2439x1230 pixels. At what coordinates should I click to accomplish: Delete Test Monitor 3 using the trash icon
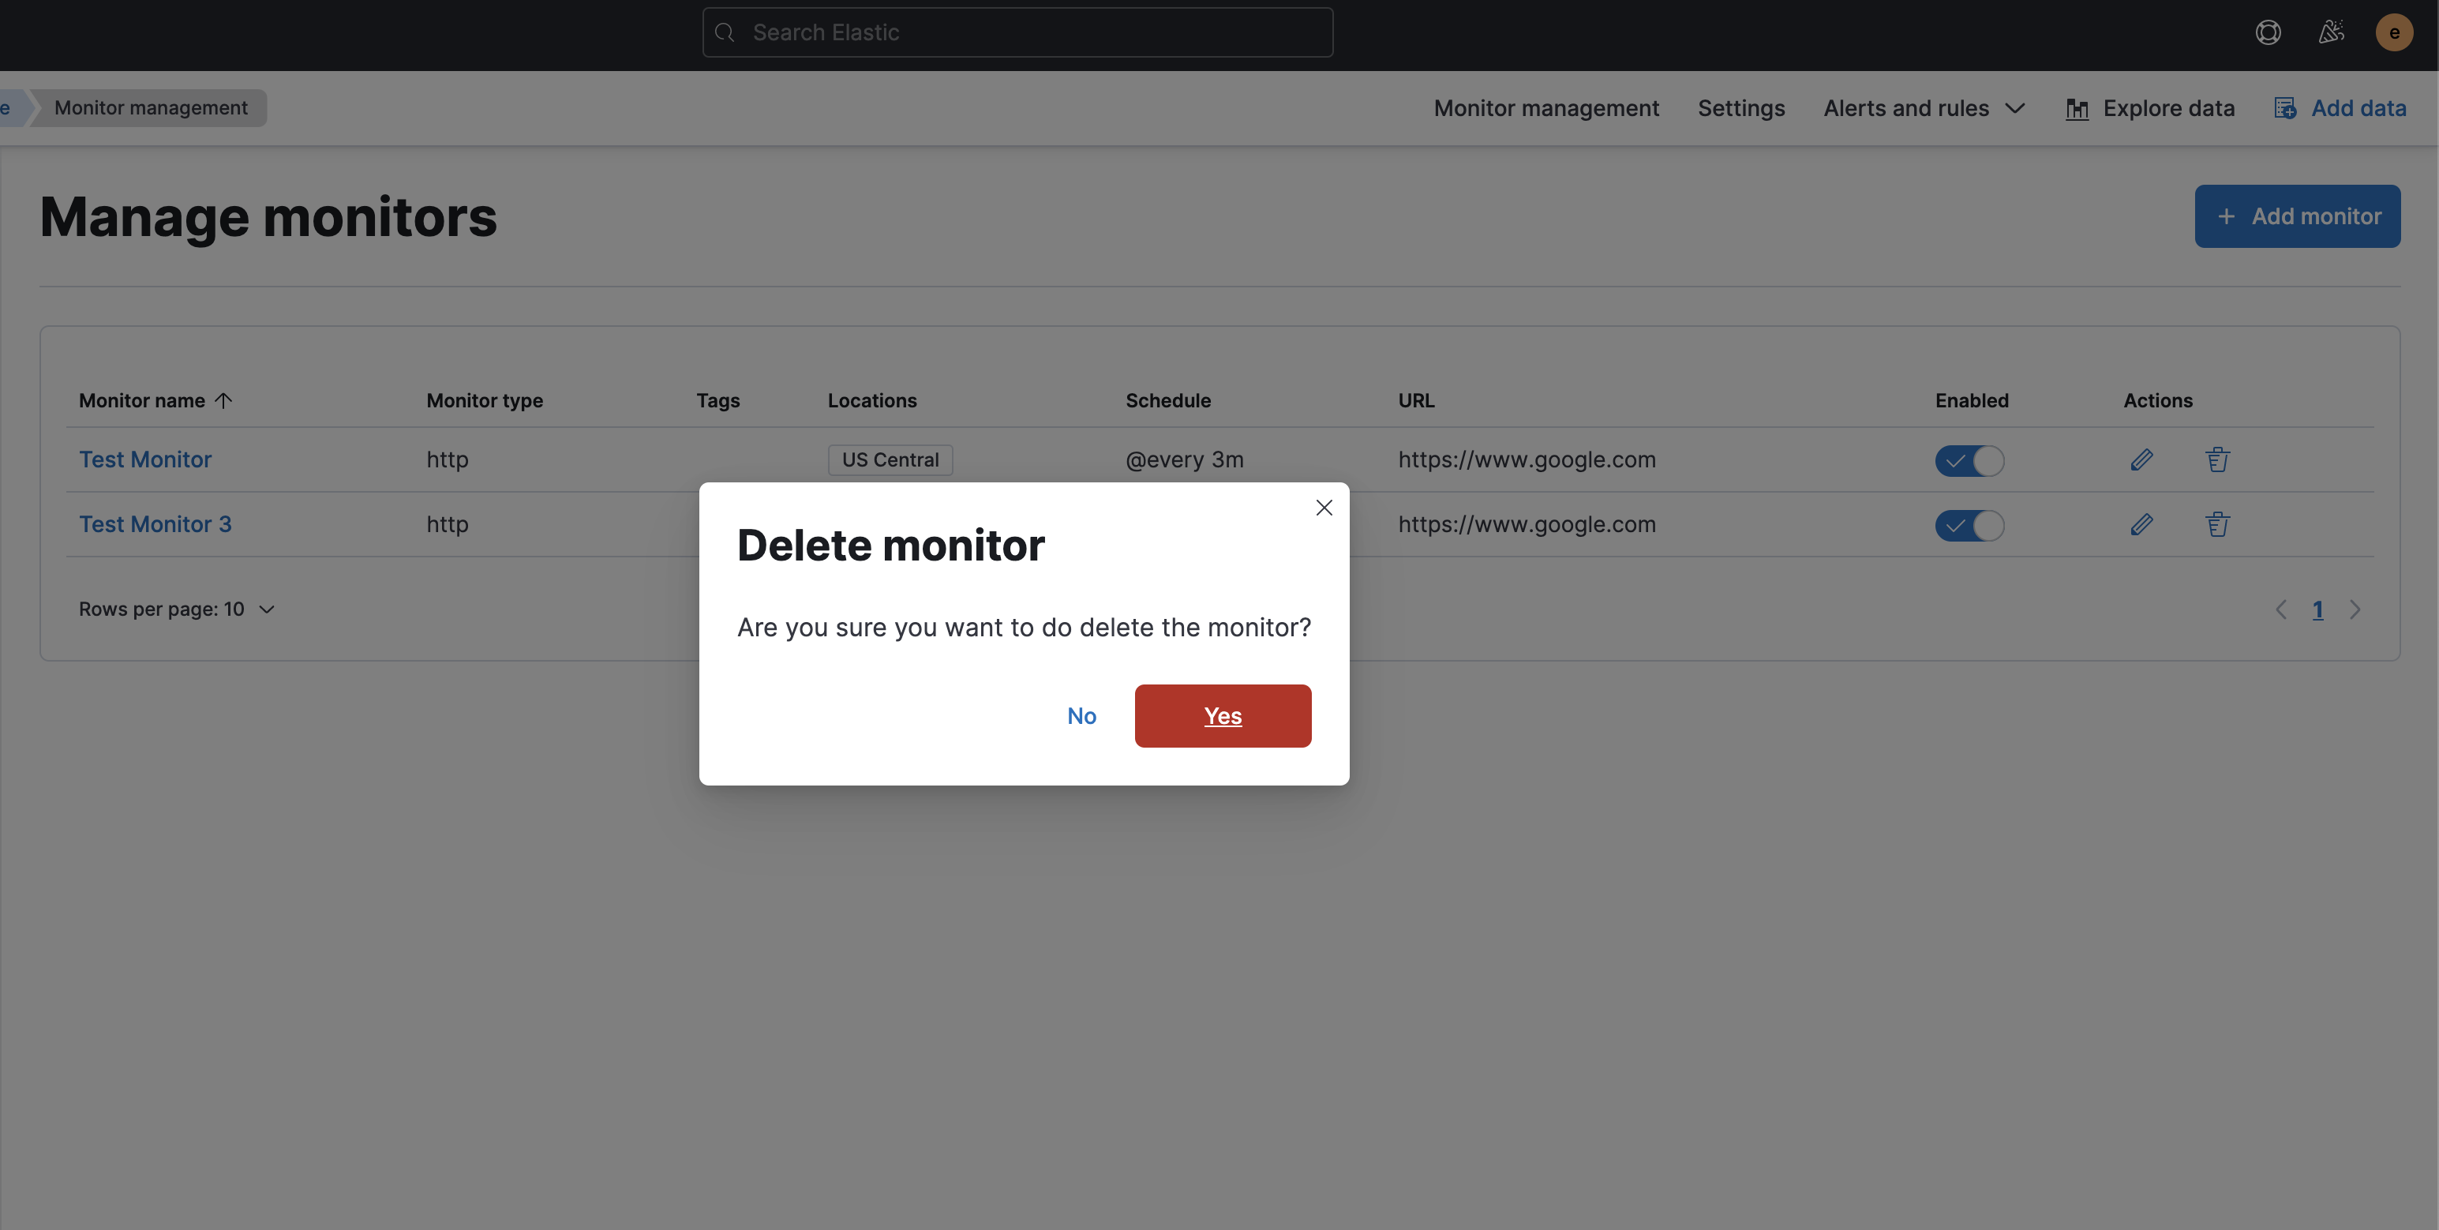(x=2217, y=524)
